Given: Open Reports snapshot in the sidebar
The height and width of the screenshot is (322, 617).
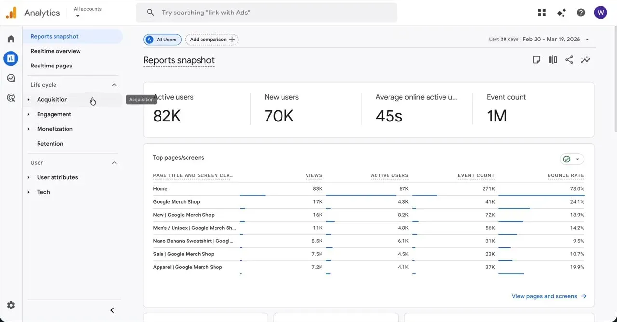Looking at the screenshot, I should [73, 36].
